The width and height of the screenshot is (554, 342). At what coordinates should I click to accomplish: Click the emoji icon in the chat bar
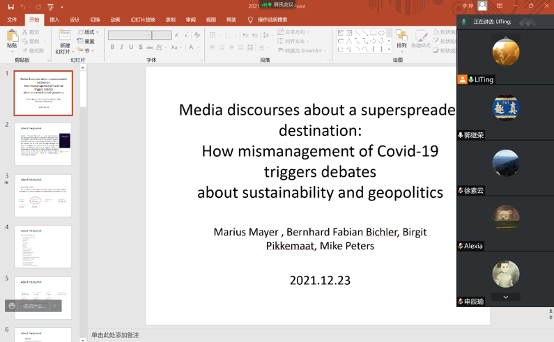tap(12, 306)
